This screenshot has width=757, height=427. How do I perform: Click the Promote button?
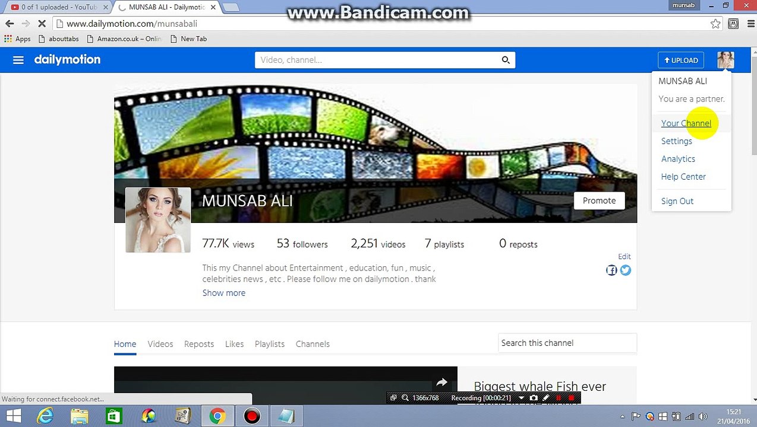coord(599,200)
